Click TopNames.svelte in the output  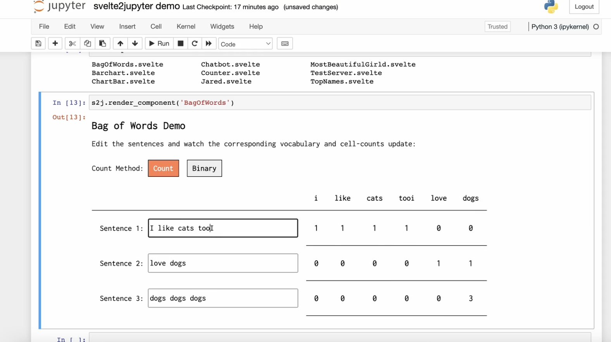(342, 81)
